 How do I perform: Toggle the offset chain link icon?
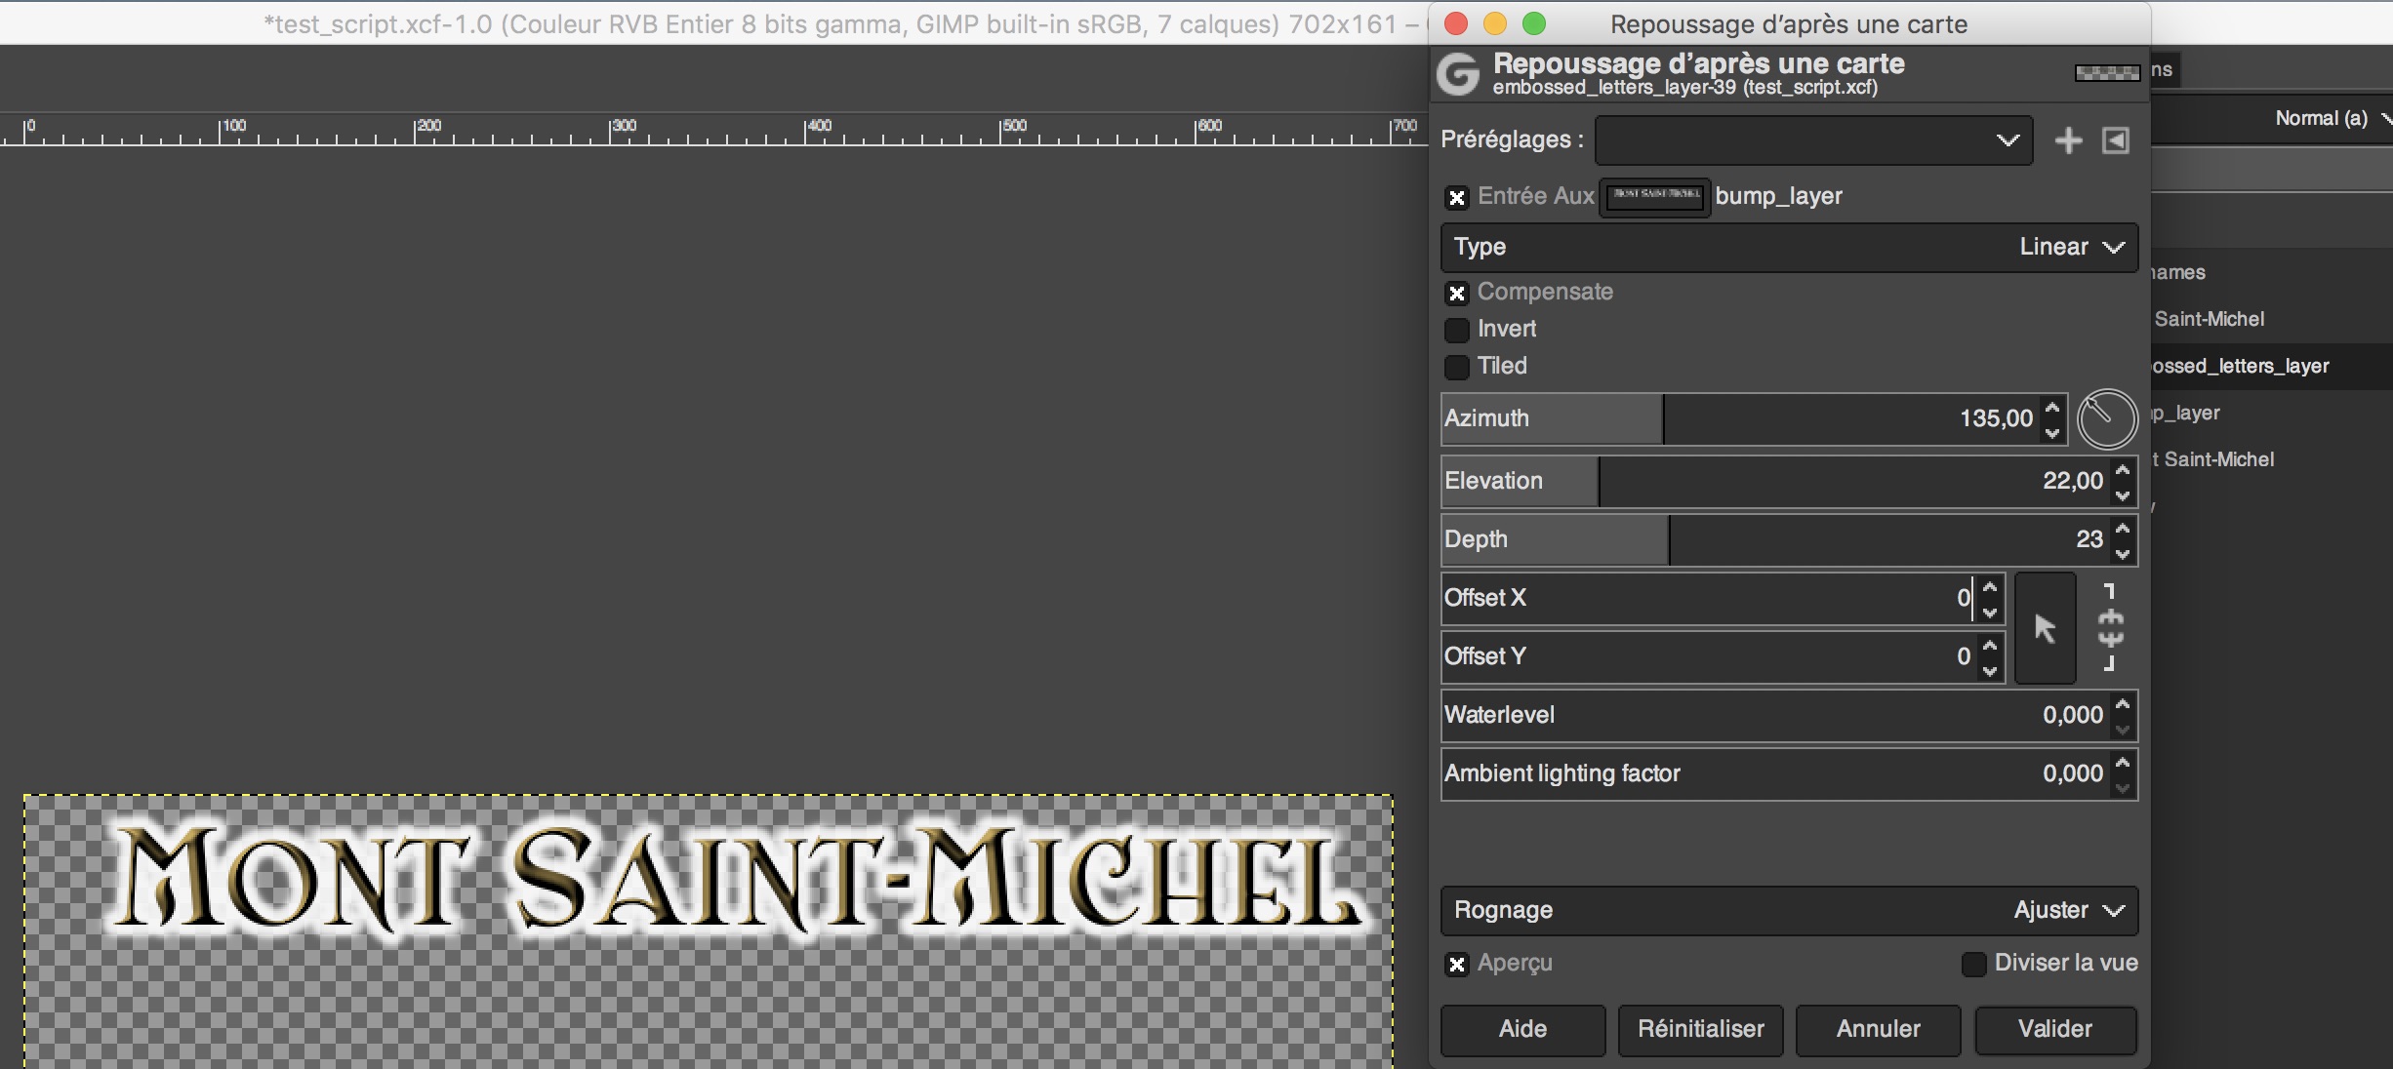(2110, 628)
